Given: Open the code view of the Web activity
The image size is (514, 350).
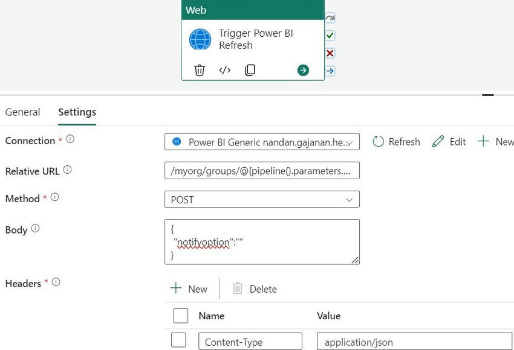Looking at the screenshot, I should (224, 70).
